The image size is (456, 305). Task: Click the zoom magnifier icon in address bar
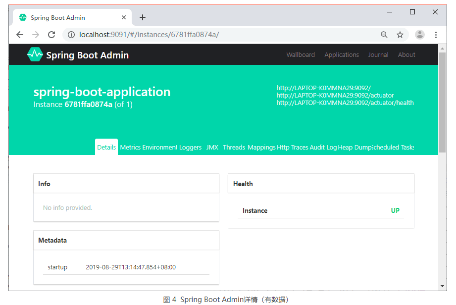(x=384, y=35)
